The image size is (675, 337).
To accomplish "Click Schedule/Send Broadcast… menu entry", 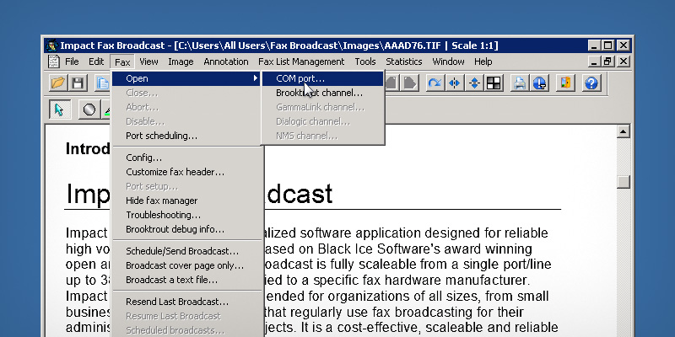I will tap(181, 251).
